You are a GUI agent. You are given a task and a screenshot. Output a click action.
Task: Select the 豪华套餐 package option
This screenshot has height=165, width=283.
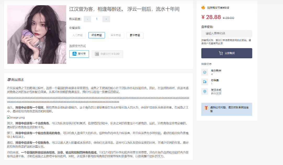coord(135,35)
